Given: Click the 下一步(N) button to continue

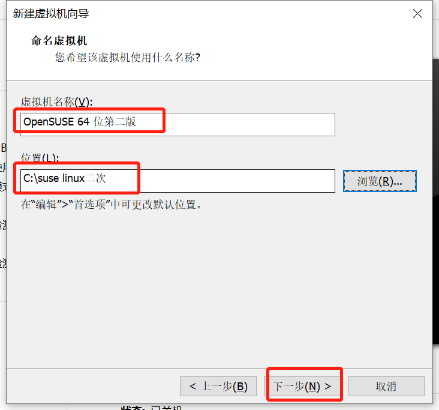Looking at the screenshot, I should [x=303, y=386].
